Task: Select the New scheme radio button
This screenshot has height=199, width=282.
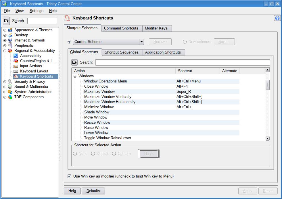Action: [185, 42]
